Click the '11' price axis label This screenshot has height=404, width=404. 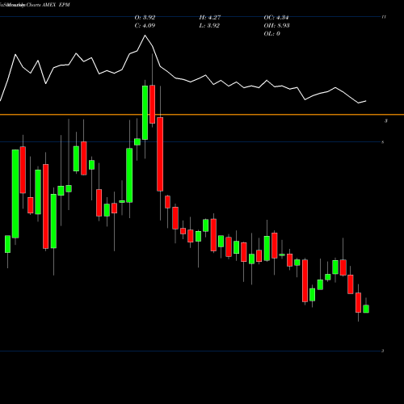tap(384, 17)
